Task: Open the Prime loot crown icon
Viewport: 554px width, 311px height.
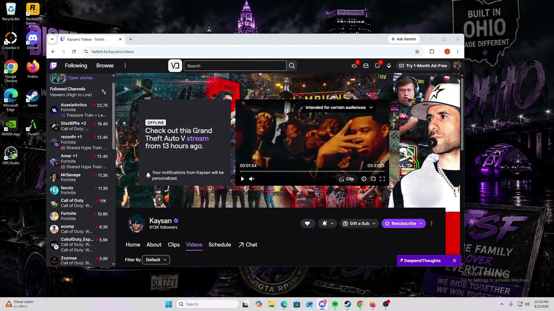Action: click(354, 66)
